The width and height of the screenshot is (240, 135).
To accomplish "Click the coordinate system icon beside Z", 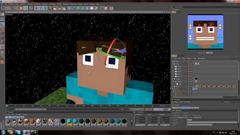I will click(x=50, y=8).
